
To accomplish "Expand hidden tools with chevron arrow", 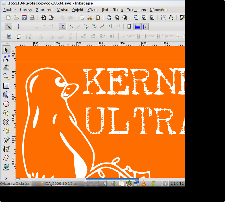I will point(6,178).
